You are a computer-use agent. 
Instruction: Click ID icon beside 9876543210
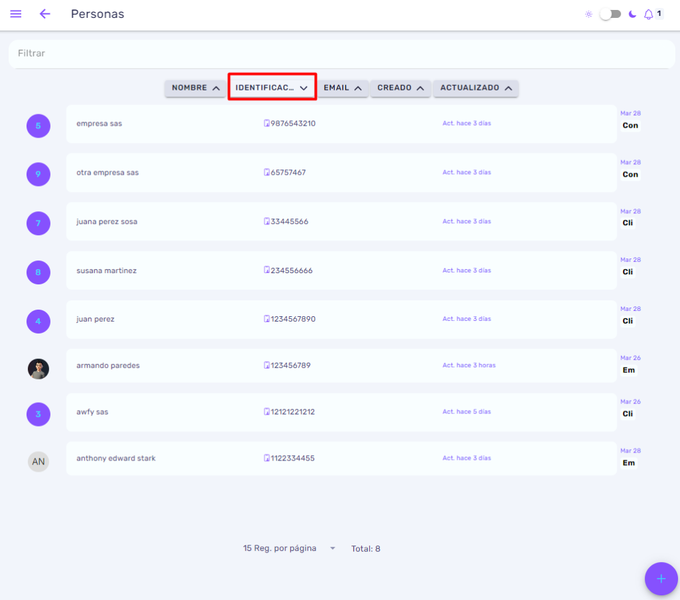click(x=267, y=123)
